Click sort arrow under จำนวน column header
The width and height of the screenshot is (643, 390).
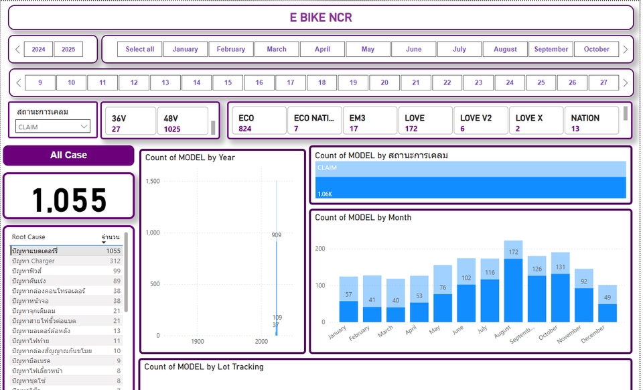[x=104, y=243]
